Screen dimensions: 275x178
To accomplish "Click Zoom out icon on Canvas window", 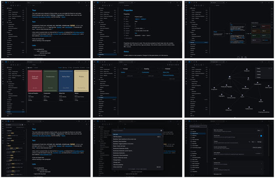I will click(x=272, y=19).
